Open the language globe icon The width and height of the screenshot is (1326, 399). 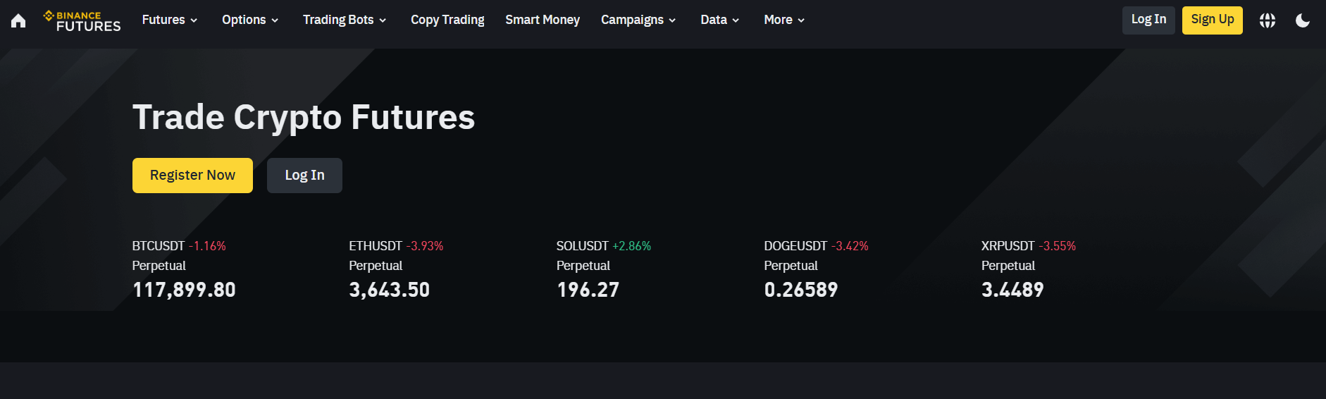tap(1267, 20)
